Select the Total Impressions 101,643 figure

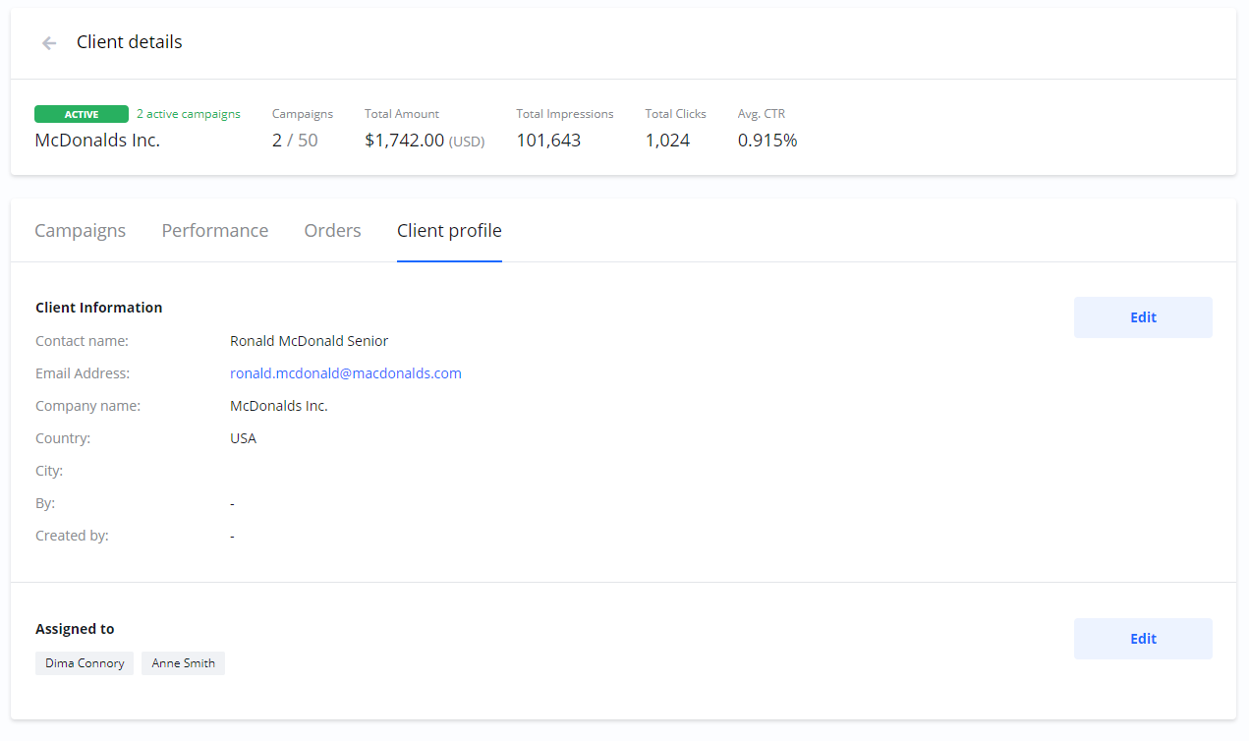point(548,141)
